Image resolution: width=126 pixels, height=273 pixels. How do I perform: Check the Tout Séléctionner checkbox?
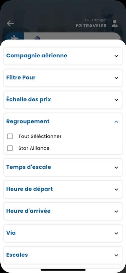tap(10, 136)
